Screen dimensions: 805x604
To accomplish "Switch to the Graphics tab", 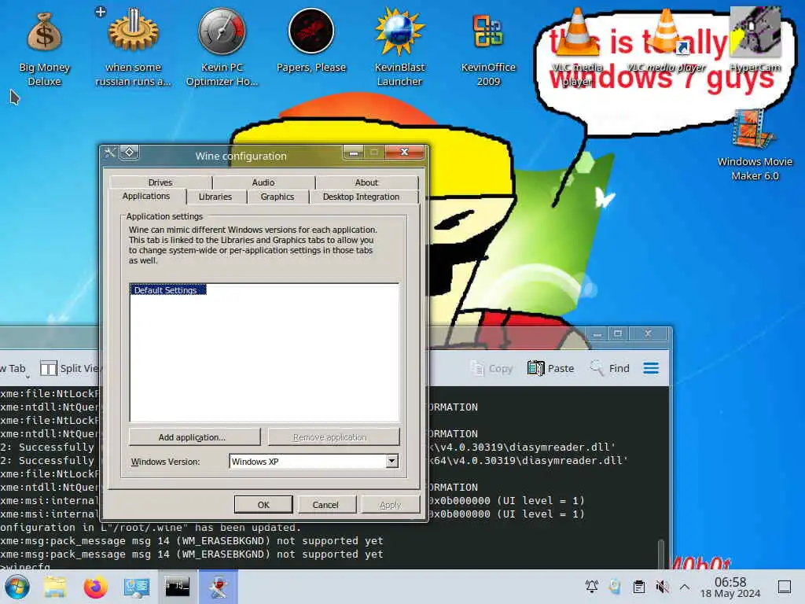I will pos(278,197).
